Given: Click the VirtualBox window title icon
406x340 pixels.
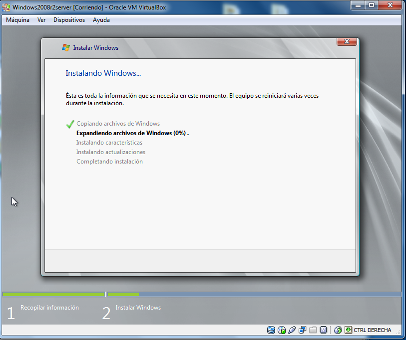Looking at the screenshot, I should coord(6,6).
